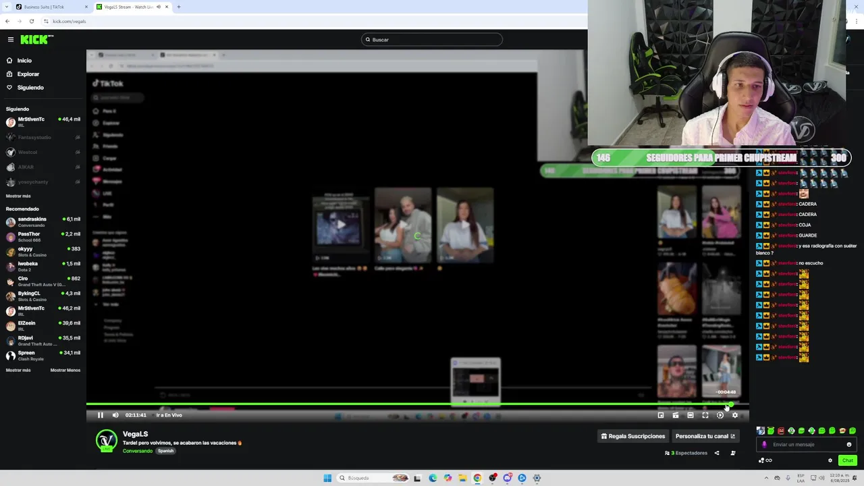Screen dimensions: 864x486
Task: Focus the Buscar search field
Action: (432, 40)
